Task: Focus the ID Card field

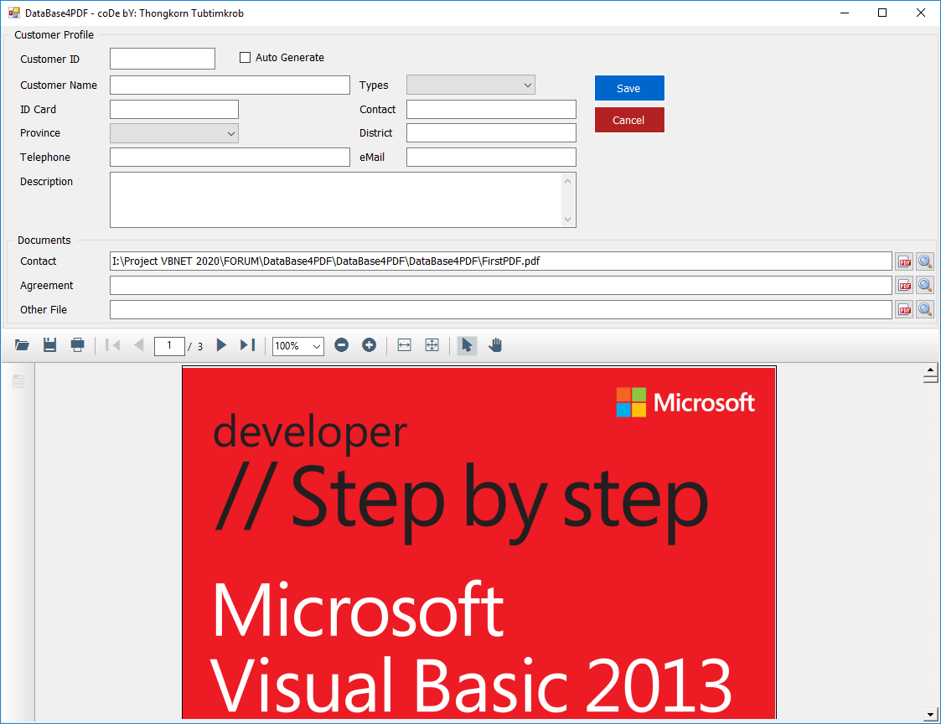Action: (x=174, y=109)
